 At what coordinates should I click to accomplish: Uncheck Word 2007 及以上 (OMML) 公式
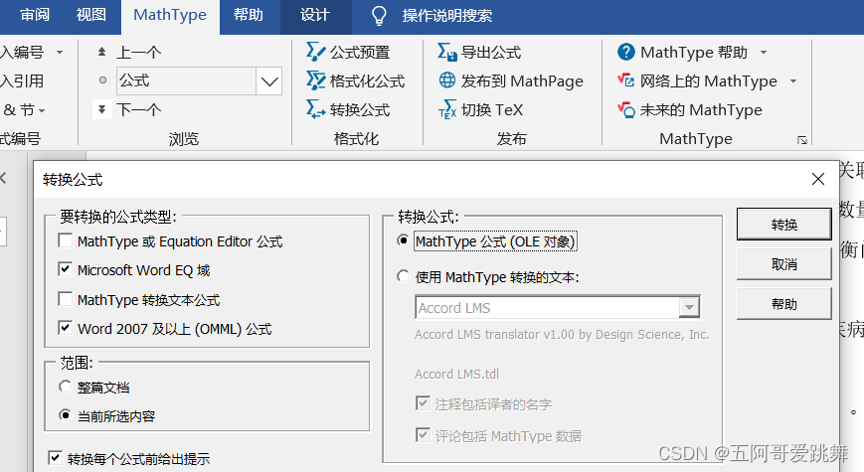(65, 328)
